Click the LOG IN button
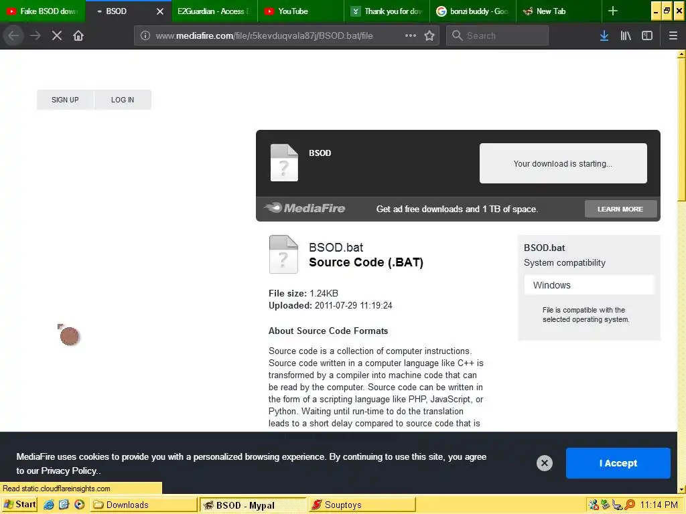 click(x=123, y=100)
